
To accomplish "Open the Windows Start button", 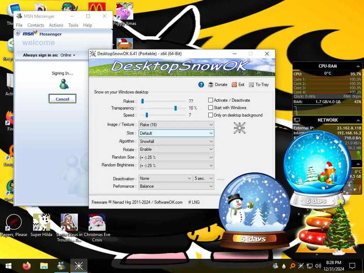I will [9, 266].
